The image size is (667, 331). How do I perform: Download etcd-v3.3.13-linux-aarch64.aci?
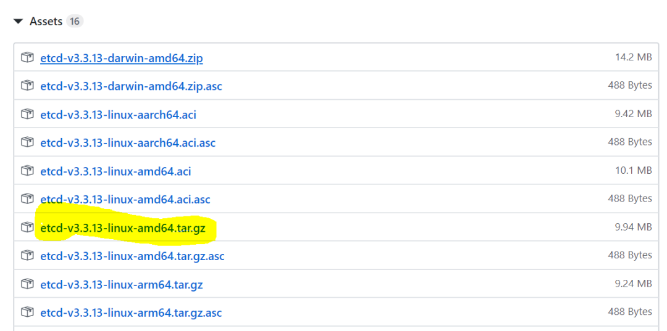click(118, 115)
